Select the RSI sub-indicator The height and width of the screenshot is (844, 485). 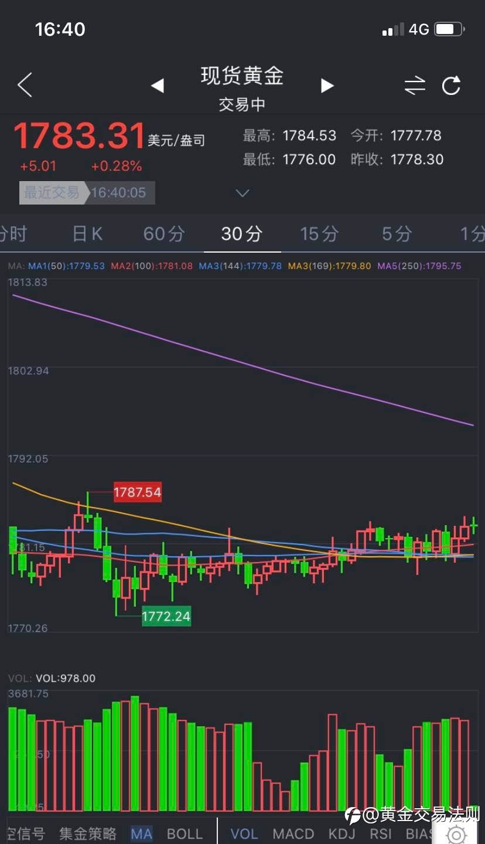point(381,833)
